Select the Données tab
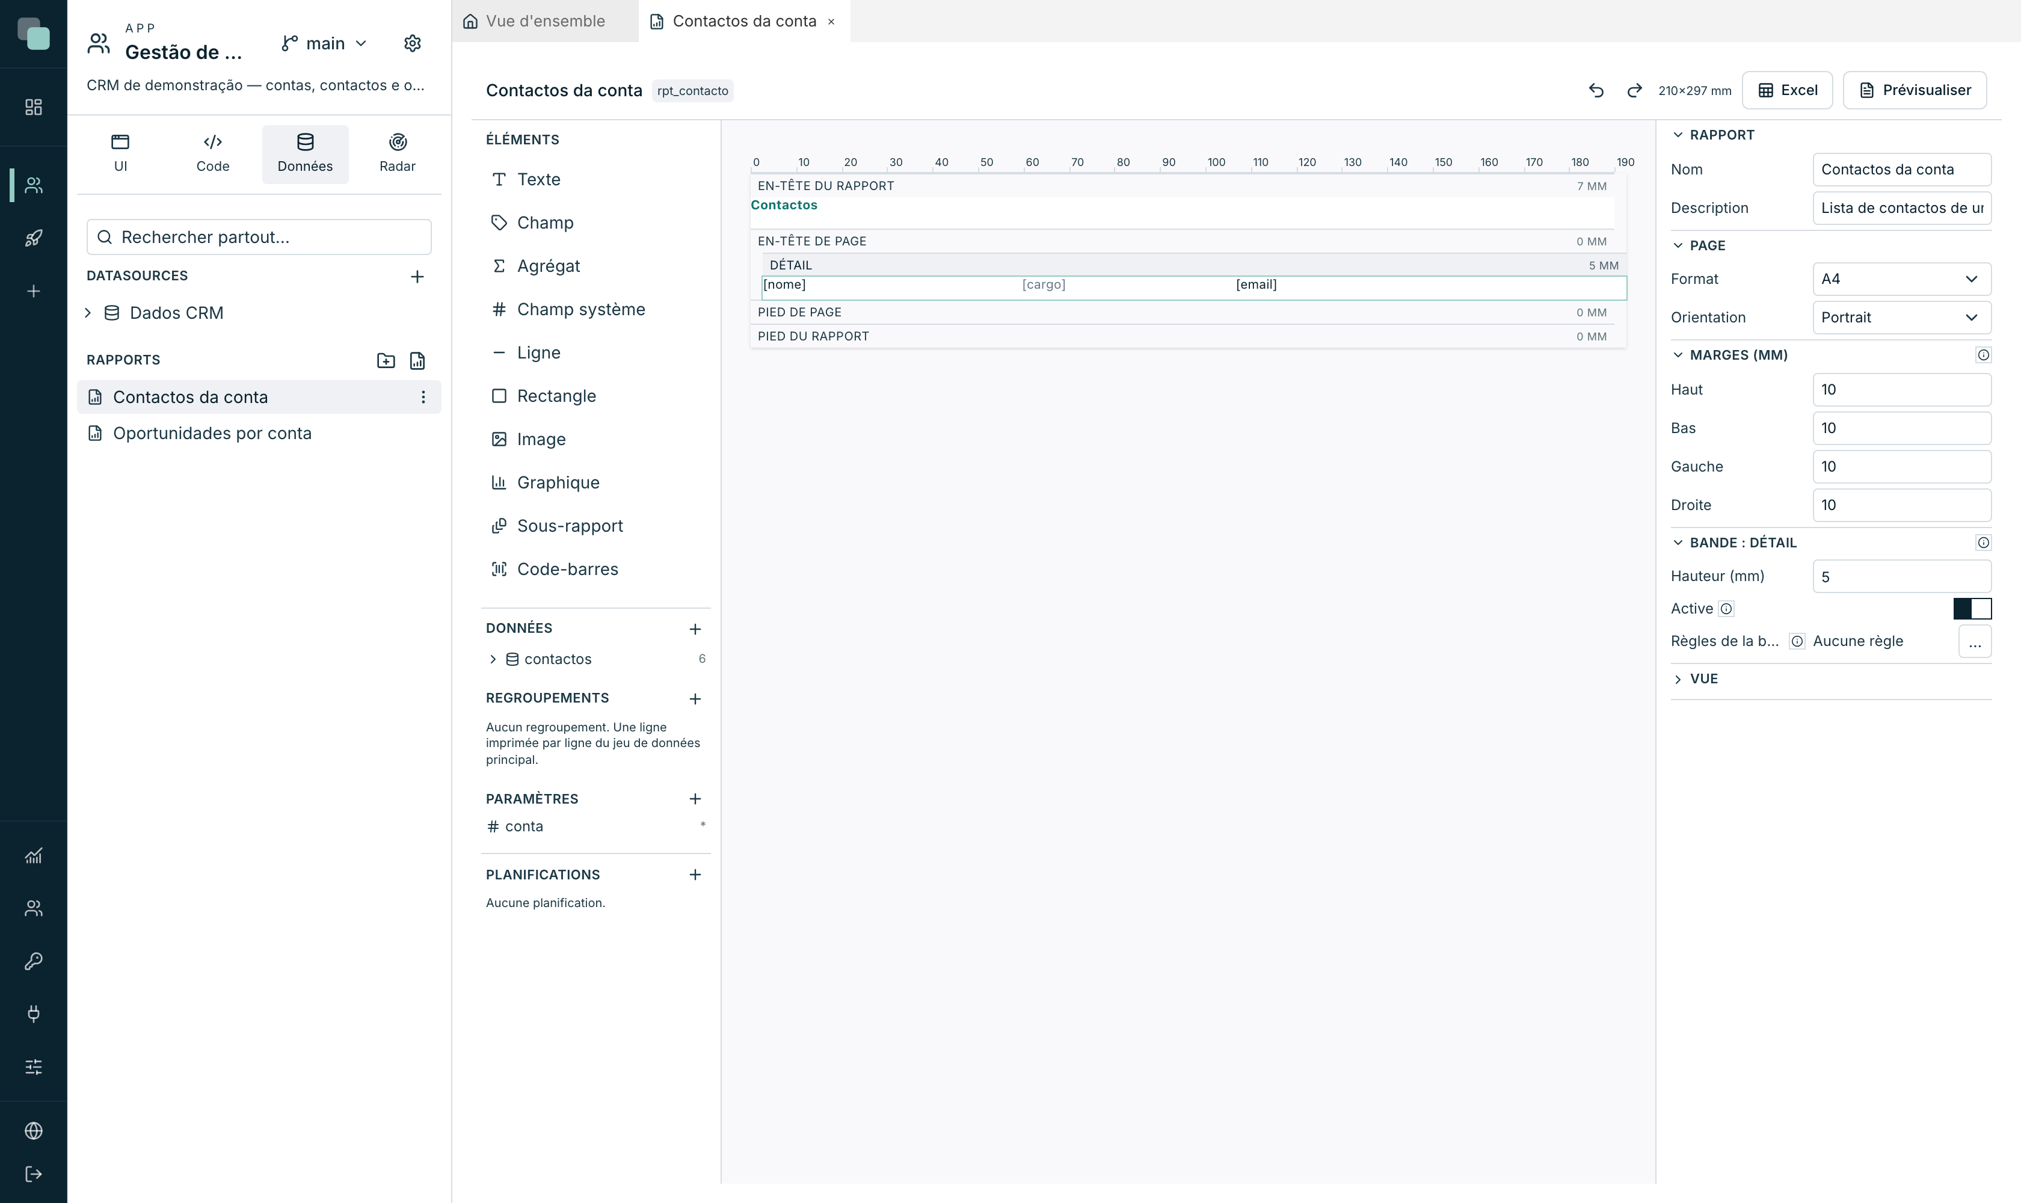Image resolution: width=2021 pixels, height=1203 pixels. tap(305, 154)
